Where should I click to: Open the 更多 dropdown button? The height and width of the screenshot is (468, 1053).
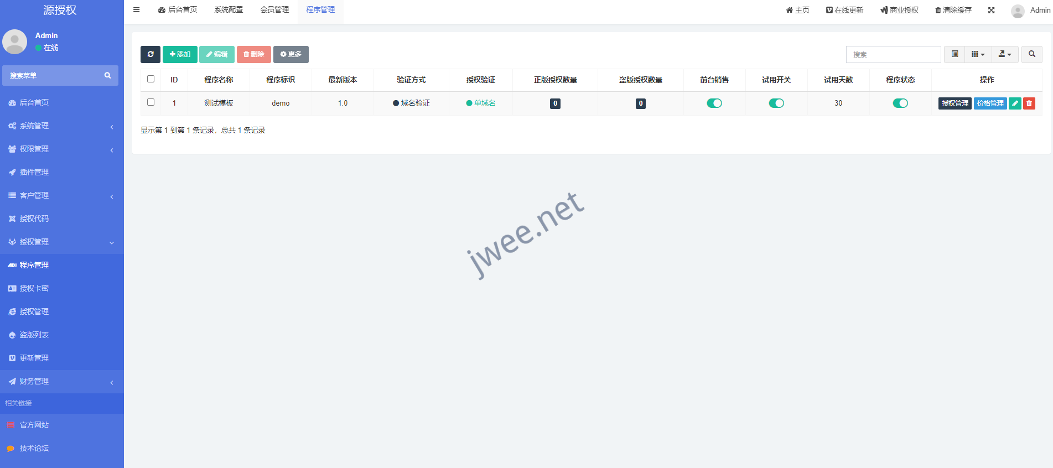click(x=291, y=54)
